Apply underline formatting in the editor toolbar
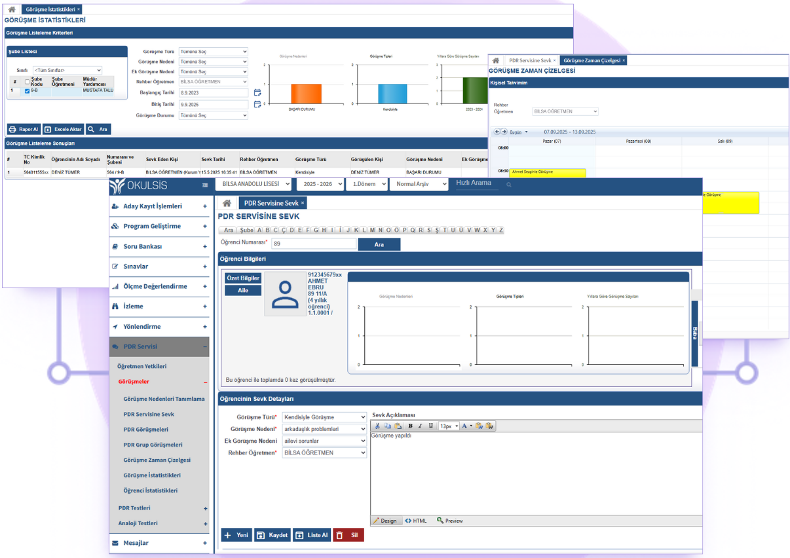This screenshot has width=790, height=558. (x=430, y=426)
